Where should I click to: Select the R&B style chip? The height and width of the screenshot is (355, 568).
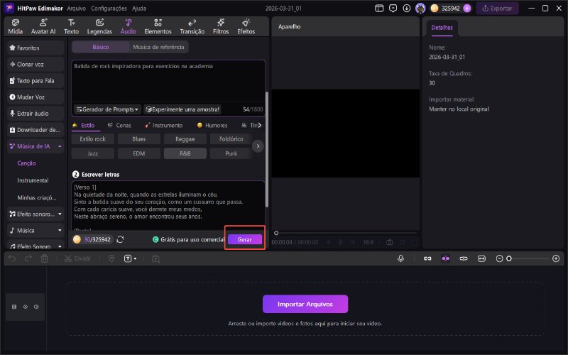(x=185, y=153)
